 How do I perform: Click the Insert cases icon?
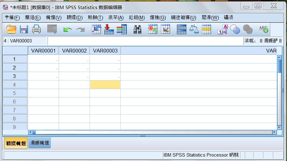(x=153, y=29)
